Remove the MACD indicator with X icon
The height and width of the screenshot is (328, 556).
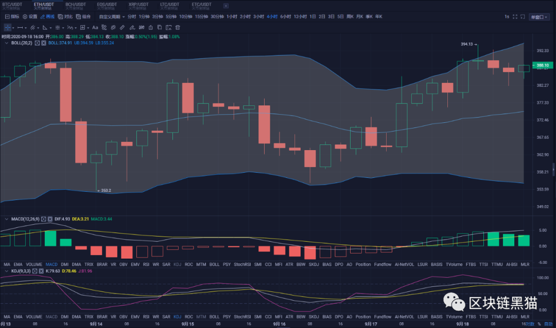point(50,219)
